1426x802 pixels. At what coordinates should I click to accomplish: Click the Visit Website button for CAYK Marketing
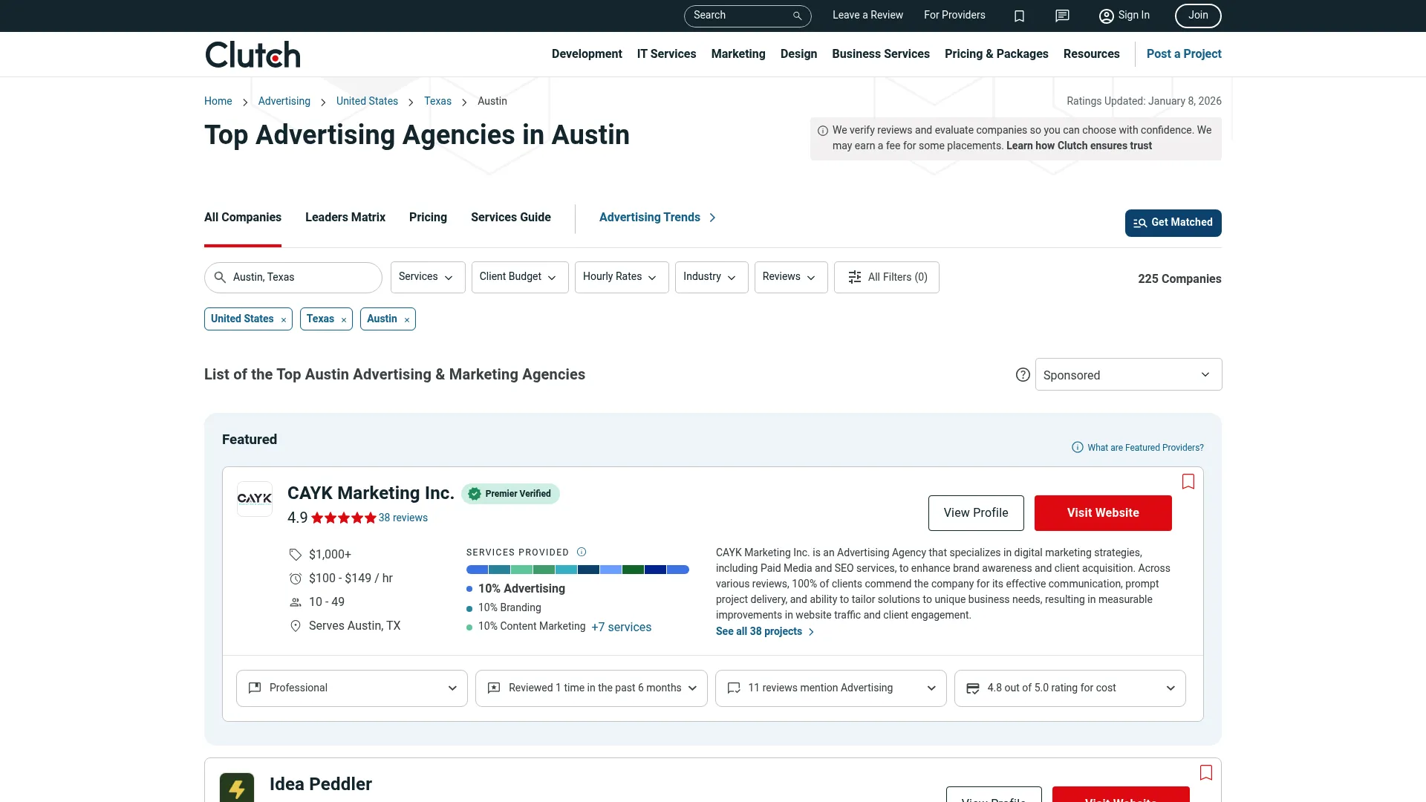pos(1102,512)
